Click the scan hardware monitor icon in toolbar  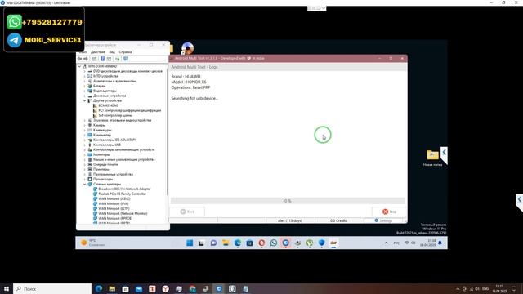[126, 59]
